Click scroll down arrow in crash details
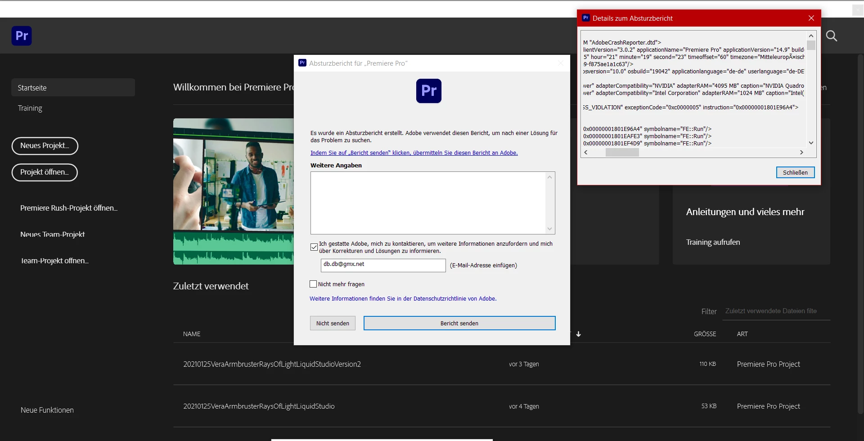 (x=811, y=143)
